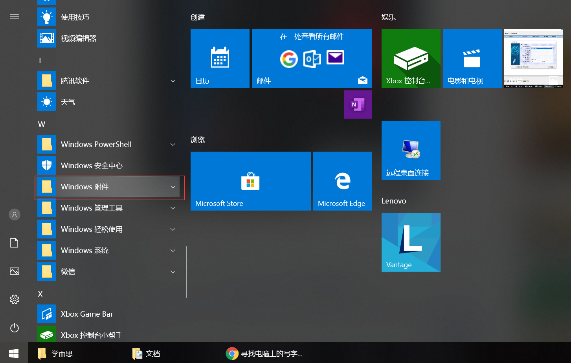This screenshot has width=571, height=363.
Task: Click the 创建 group title
Action: 198,17
